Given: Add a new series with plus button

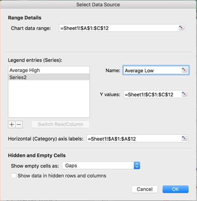Looking at the screenshot, I should [12, 124].
